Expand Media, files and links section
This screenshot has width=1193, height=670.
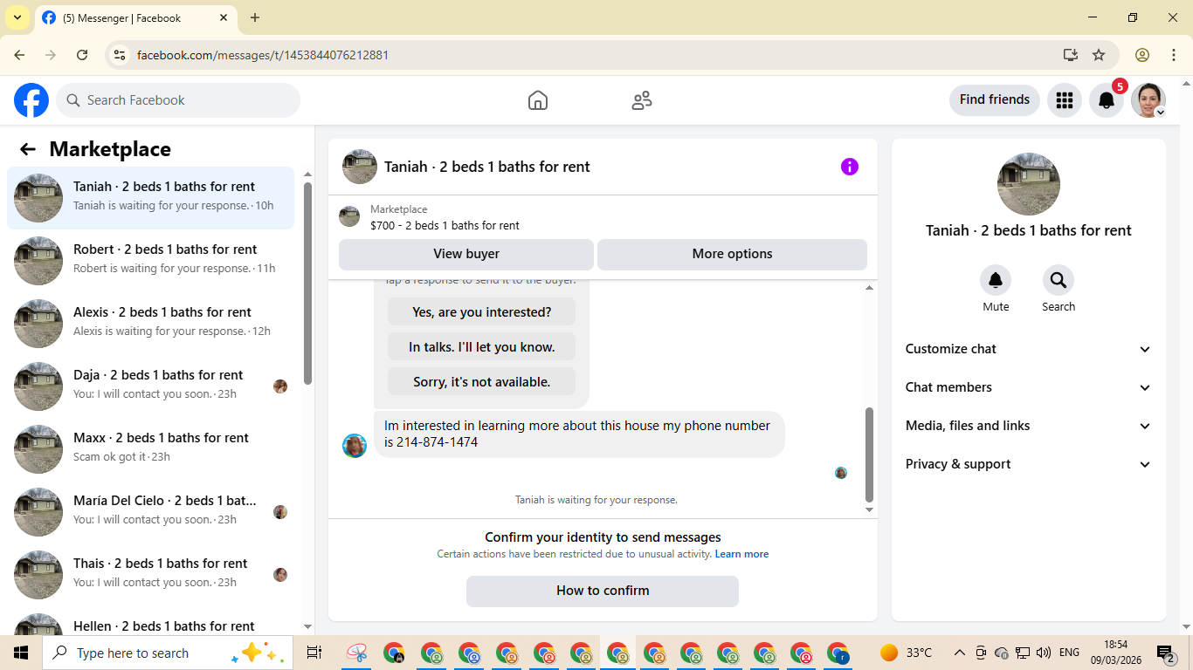point(1029,426)
